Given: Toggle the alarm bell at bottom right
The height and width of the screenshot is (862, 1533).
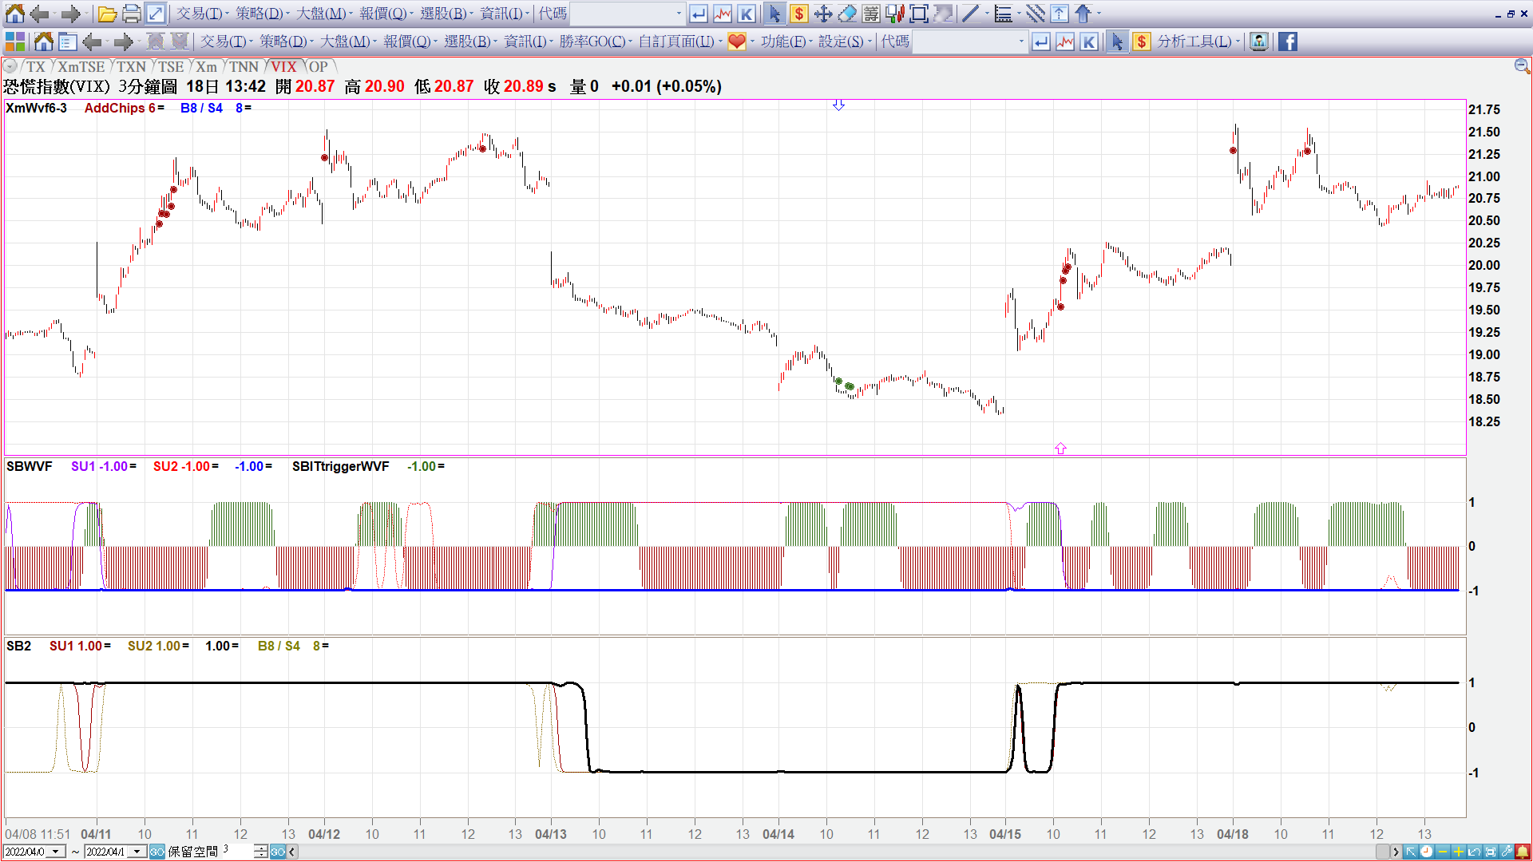Looking at the screenshot, I should coord(1523,852).
